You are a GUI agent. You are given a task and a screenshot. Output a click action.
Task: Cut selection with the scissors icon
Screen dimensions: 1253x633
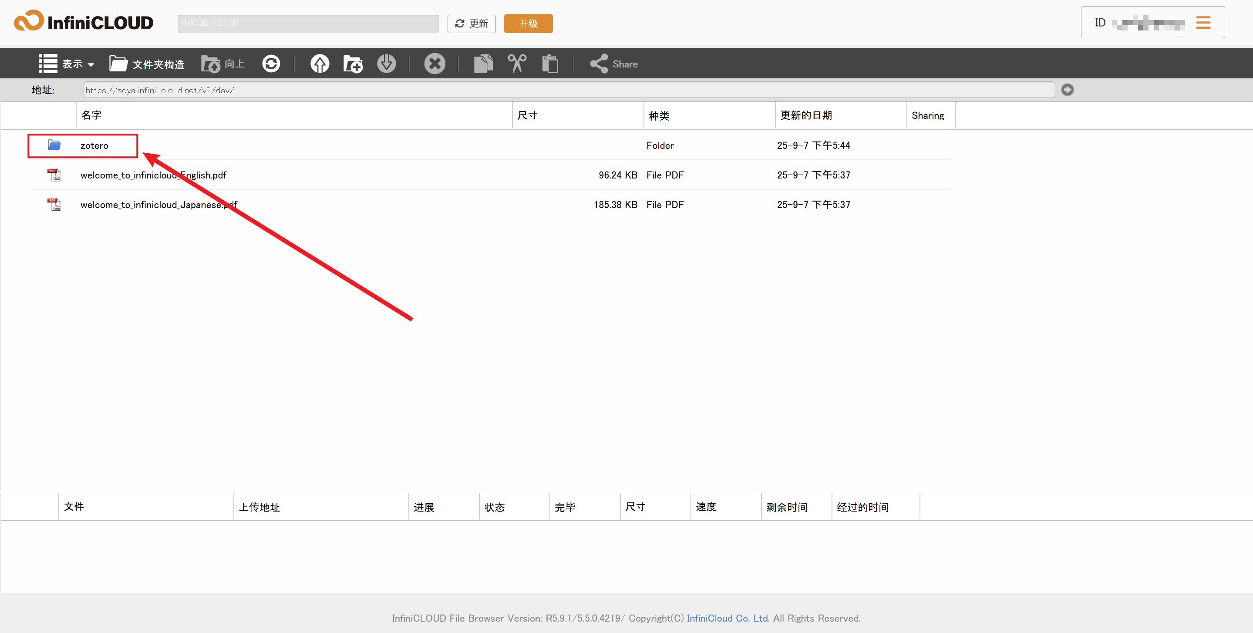[517, 64]
